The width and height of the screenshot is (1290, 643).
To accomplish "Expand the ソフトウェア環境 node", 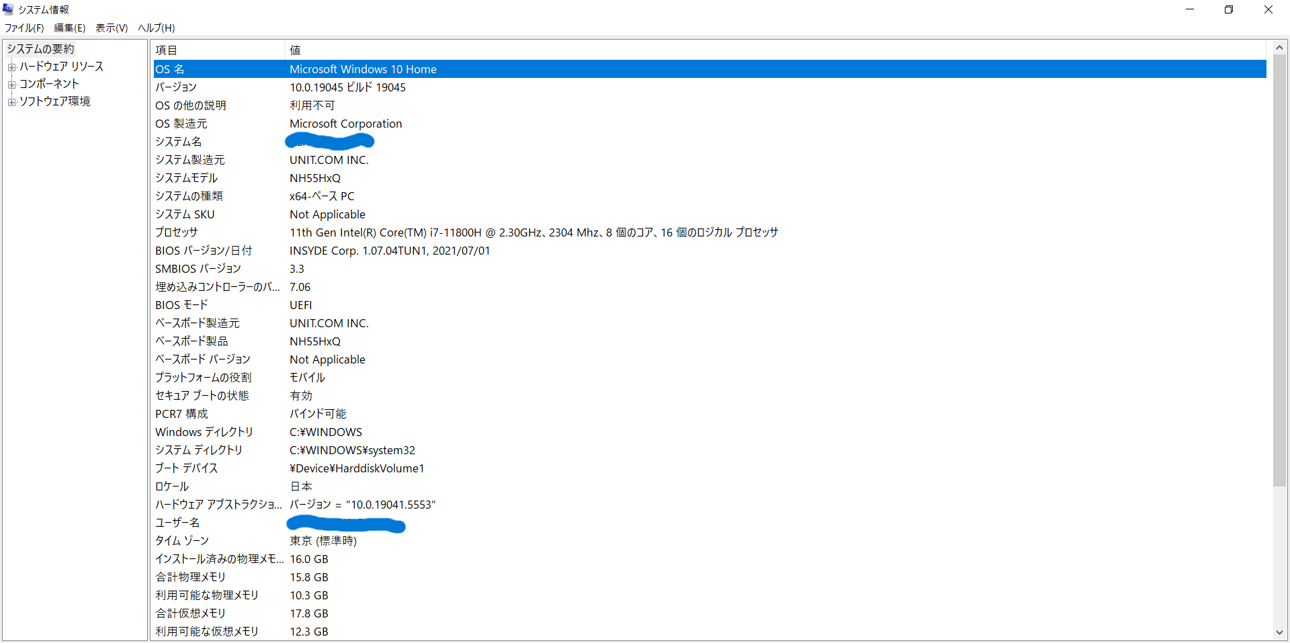I will [x=11, y=102].
